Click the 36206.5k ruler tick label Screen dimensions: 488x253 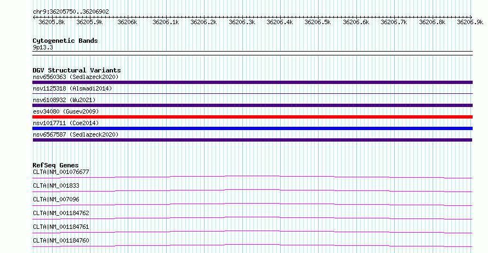click(318, 22)
